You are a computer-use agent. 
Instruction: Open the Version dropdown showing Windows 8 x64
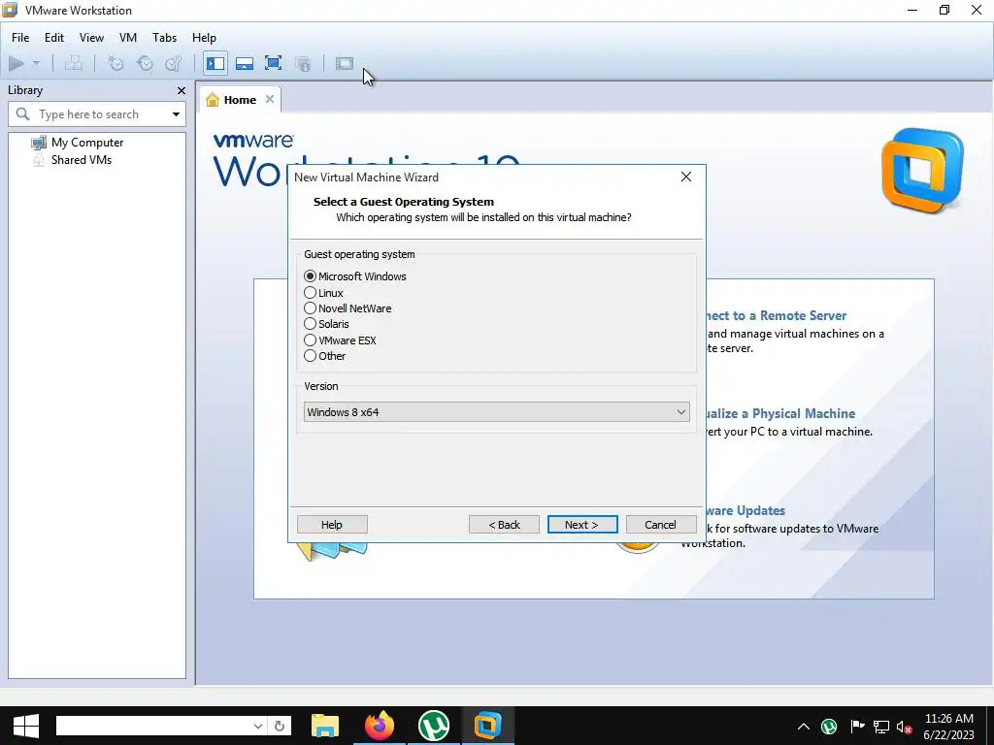click(x=496, y=411)
